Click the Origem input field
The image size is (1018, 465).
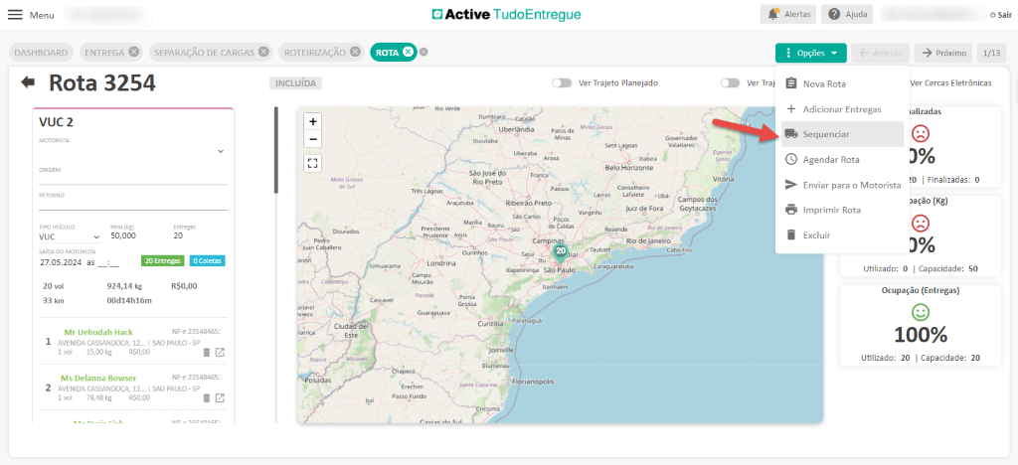[133, 179]
